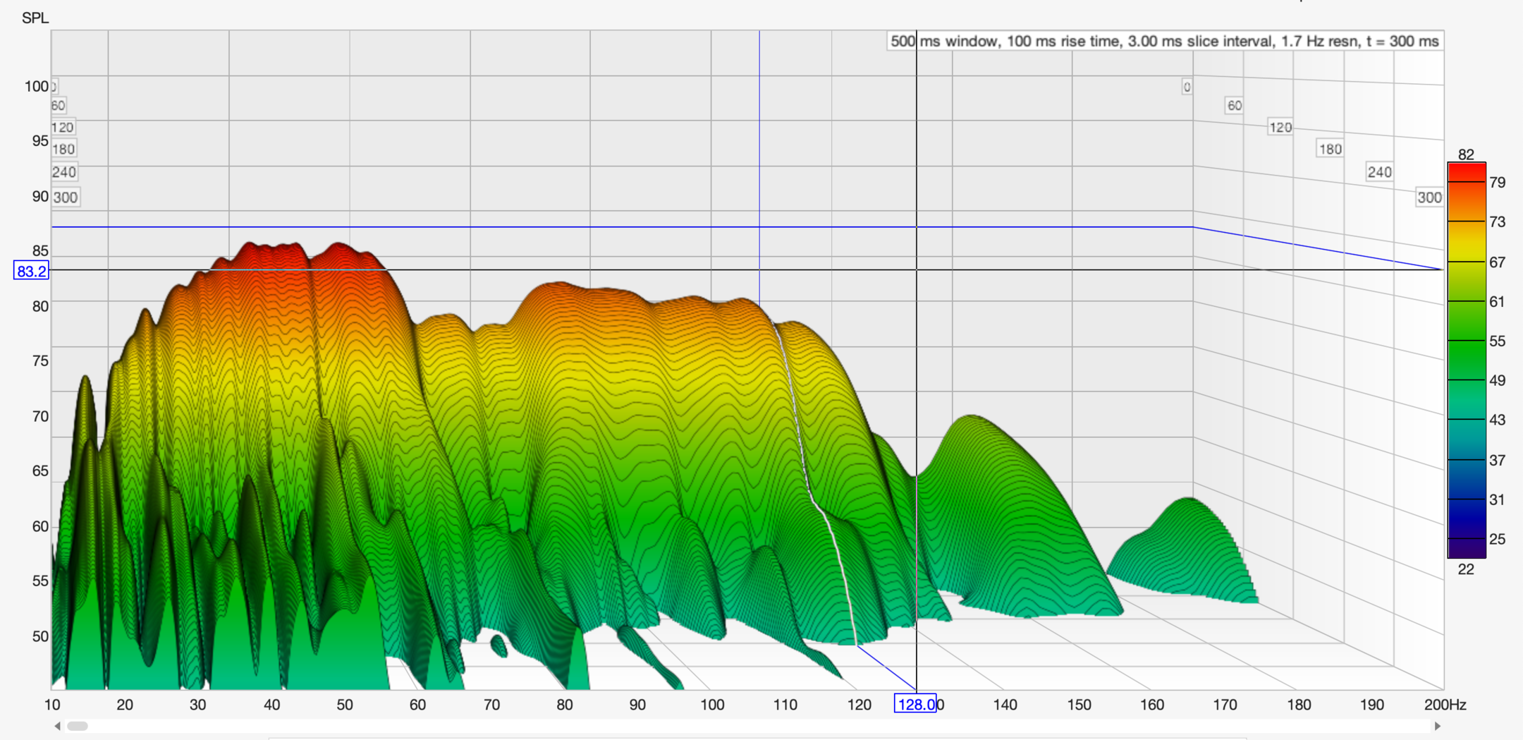The height and width of the screenshot is (740, 1523).
Task: Click the 60 time label on left side
Action: 59,106
